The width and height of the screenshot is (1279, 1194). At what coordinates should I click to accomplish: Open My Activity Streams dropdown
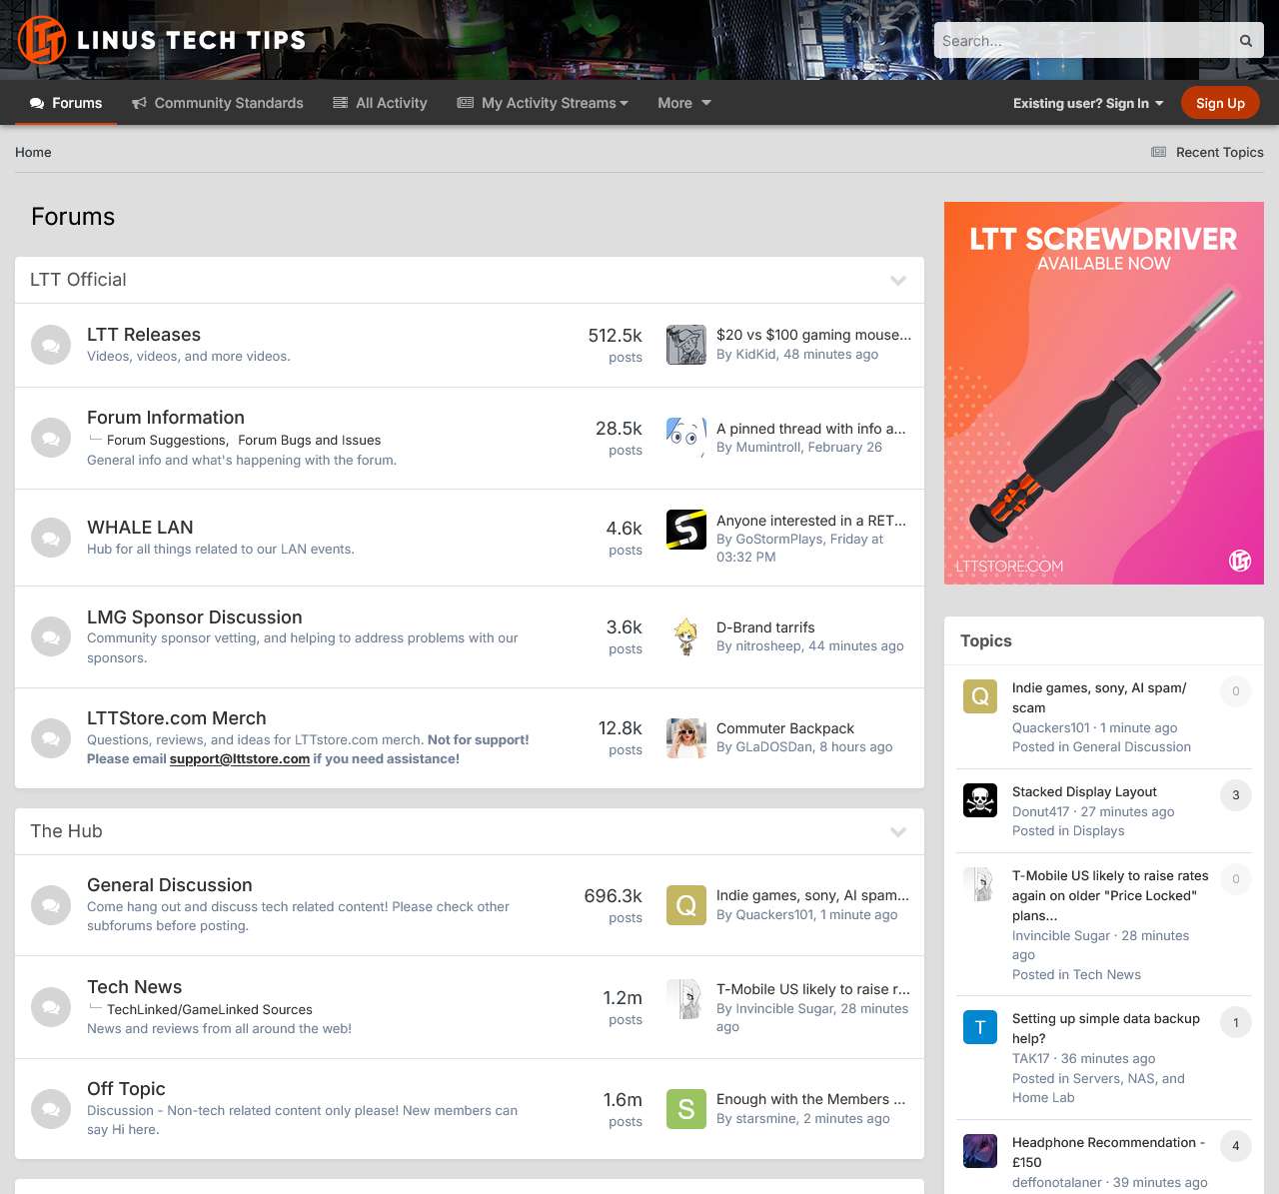[543, 103]
